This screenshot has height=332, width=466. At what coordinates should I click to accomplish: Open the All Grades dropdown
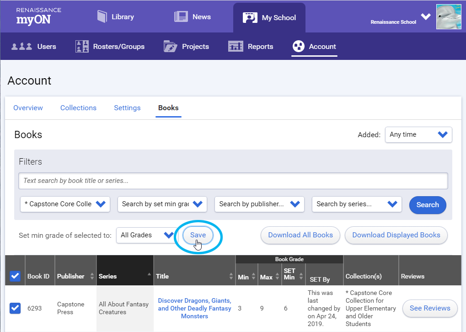(x=147, y=235)
